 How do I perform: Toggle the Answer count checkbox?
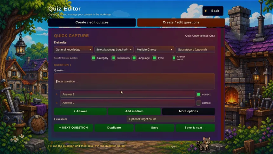(174, 58)
